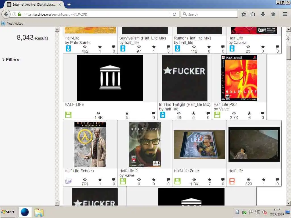Click the audio icon under In This Twilight

(163, 115)
